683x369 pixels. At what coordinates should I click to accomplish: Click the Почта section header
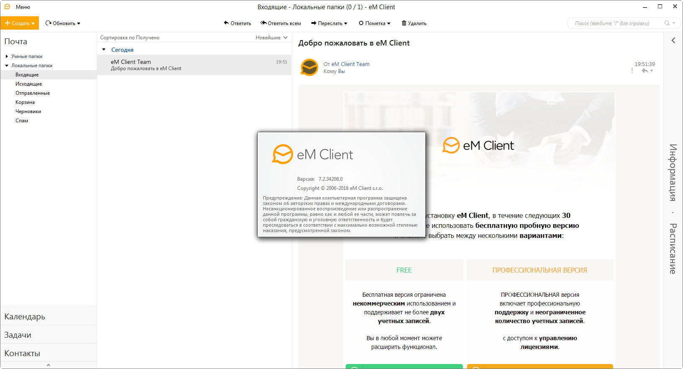16,42
